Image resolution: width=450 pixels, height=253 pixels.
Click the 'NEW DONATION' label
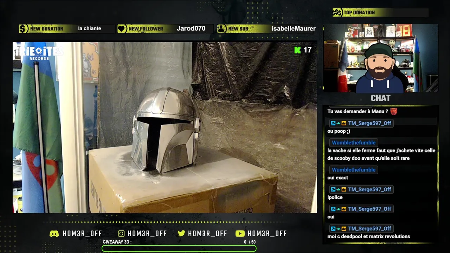click(47, 29)
